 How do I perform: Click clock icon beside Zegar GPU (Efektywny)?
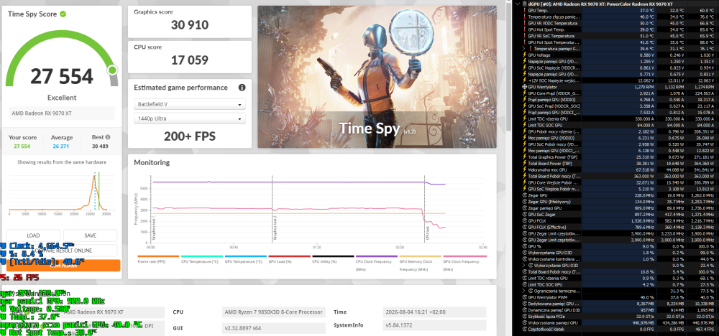pyautogui.click(x=526, y=202)
